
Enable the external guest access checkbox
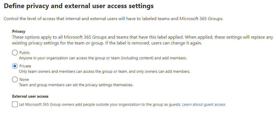click(15, 104)
